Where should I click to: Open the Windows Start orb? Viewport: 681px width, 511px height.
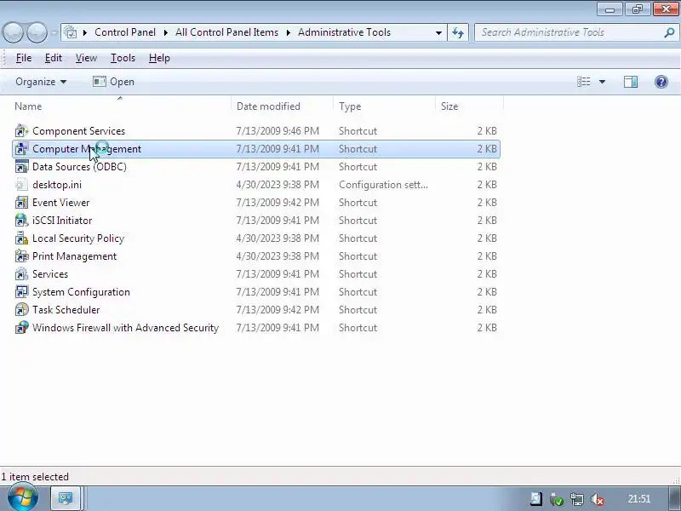[23, 497]
